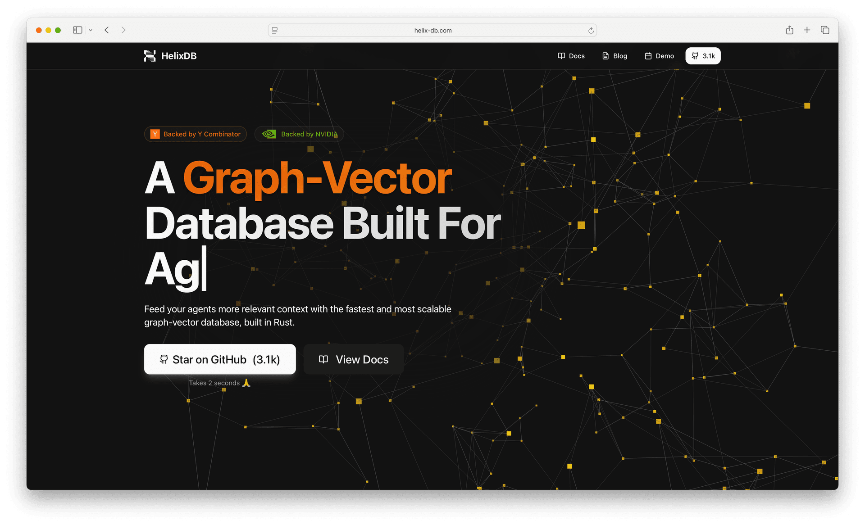Show the tab overview icon
The width and height of the screenshot is (865, 525).
tap(825, 30)
